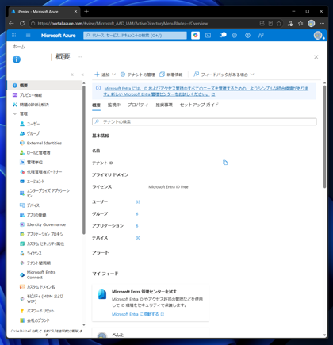Viewport: 333px width, 345px height.
Task: Focus the テナントの検索 search field
Action: pyautogui.click(x=204, y=121)
